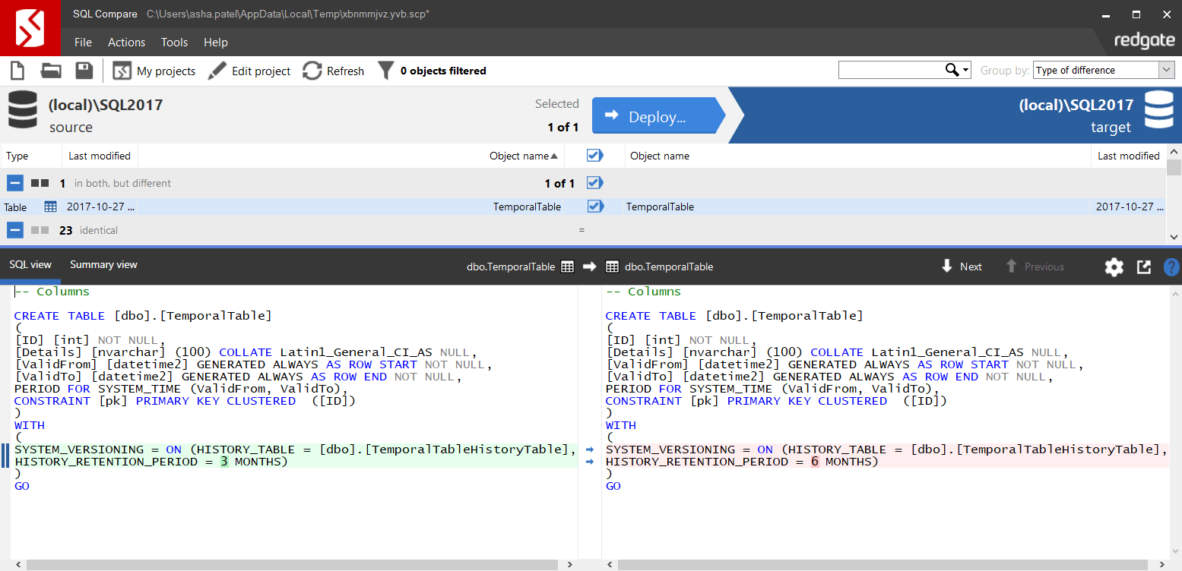Viewport: 1182px width, 571px height.
Task: Create a new project with blank page icon
Action: click(x=17, y=71)
